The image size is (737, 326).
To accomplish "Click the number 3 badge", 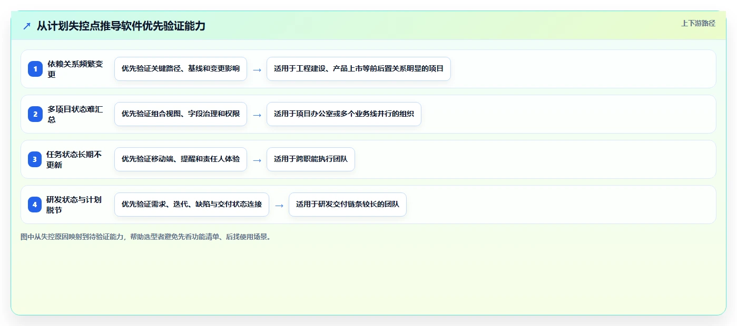I will coord(35,159).
